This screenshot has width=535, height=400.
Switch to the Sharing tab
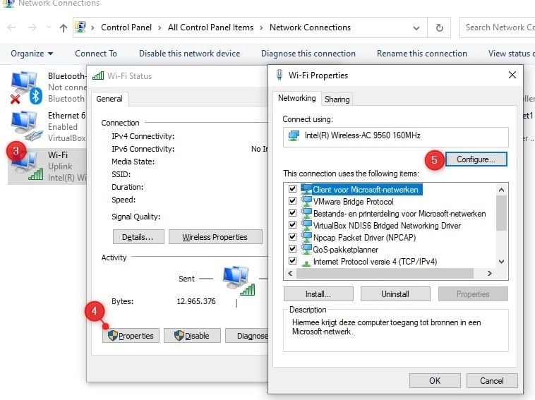click(x=337, y=99)
